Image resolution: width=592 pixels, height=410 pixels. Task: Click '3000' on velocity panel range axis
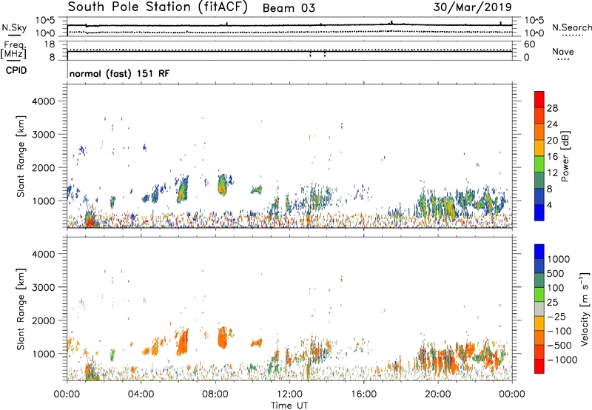click(43, 287)
